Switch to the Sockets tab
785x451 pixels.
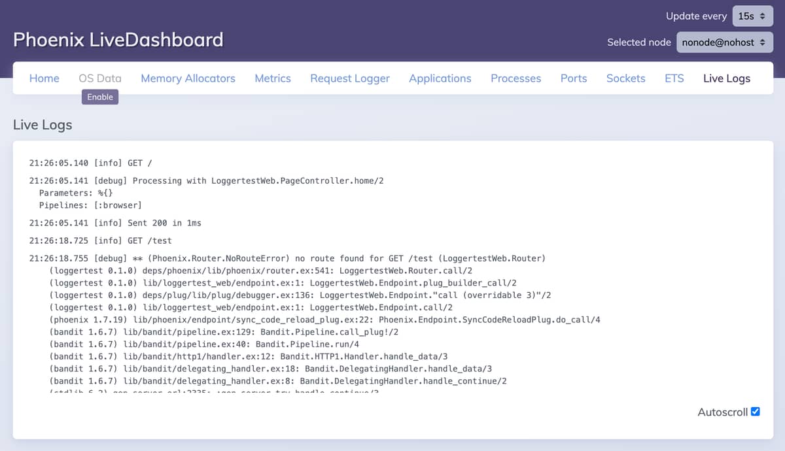pos(625,78)
